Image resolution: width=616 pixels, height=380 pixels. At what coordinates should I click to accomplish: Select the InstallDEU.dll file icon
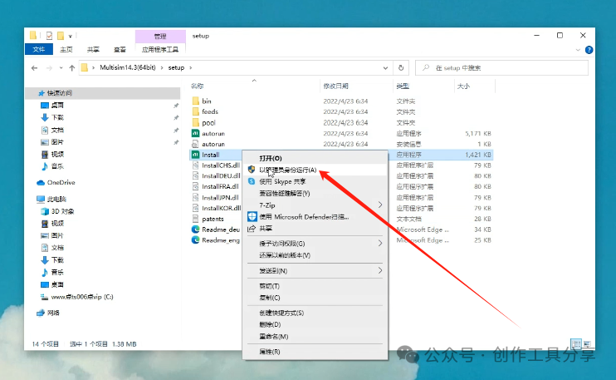click(x=195, y=175)
